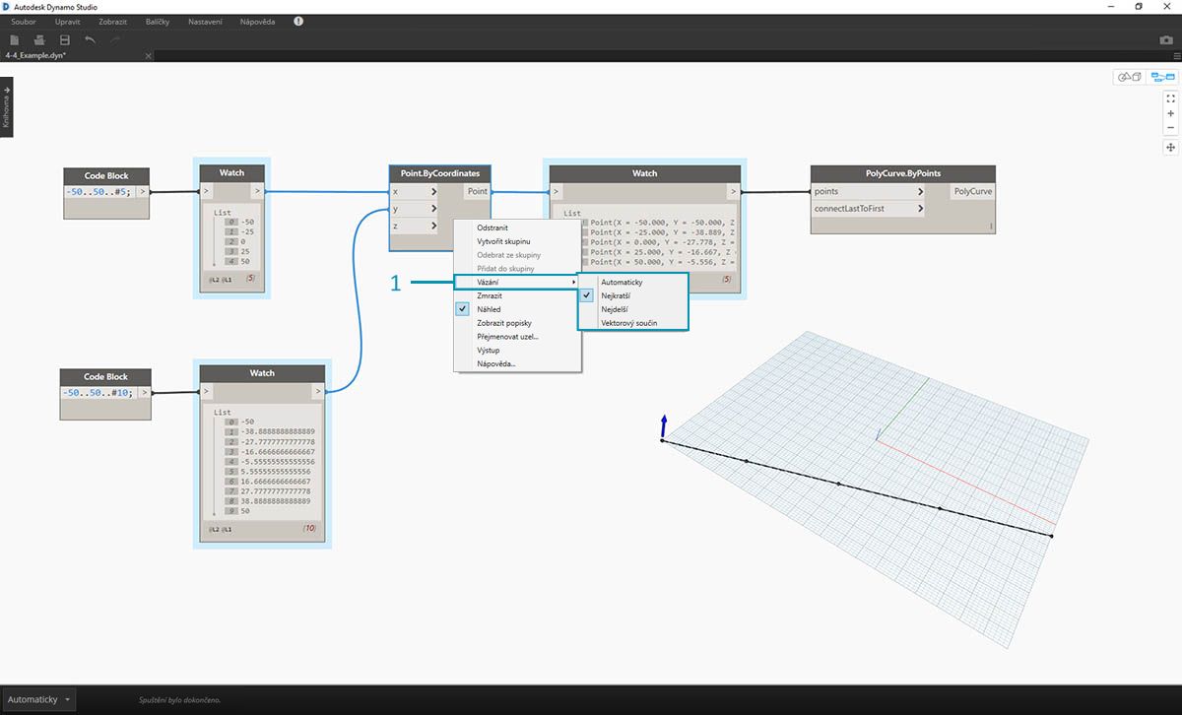Undo the last action
Viewport: 1182px width, 715px height.
pyautogui.click(x=91, y=39)
